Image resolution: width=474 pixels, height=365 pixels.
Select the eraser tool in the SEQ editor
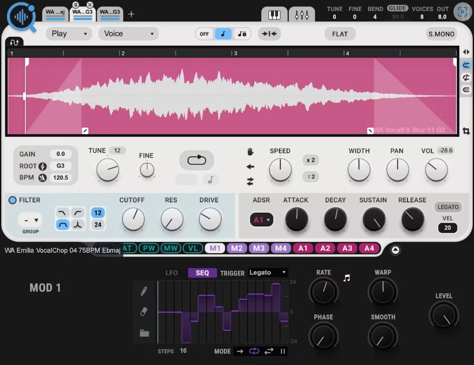[x=144, y=310]
